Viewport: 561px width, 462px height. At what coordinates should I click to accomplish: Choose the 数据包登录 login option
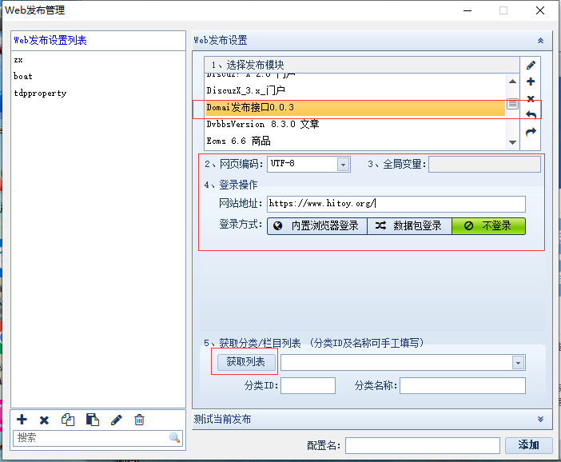pyautogui.click(x=409, y=226)
